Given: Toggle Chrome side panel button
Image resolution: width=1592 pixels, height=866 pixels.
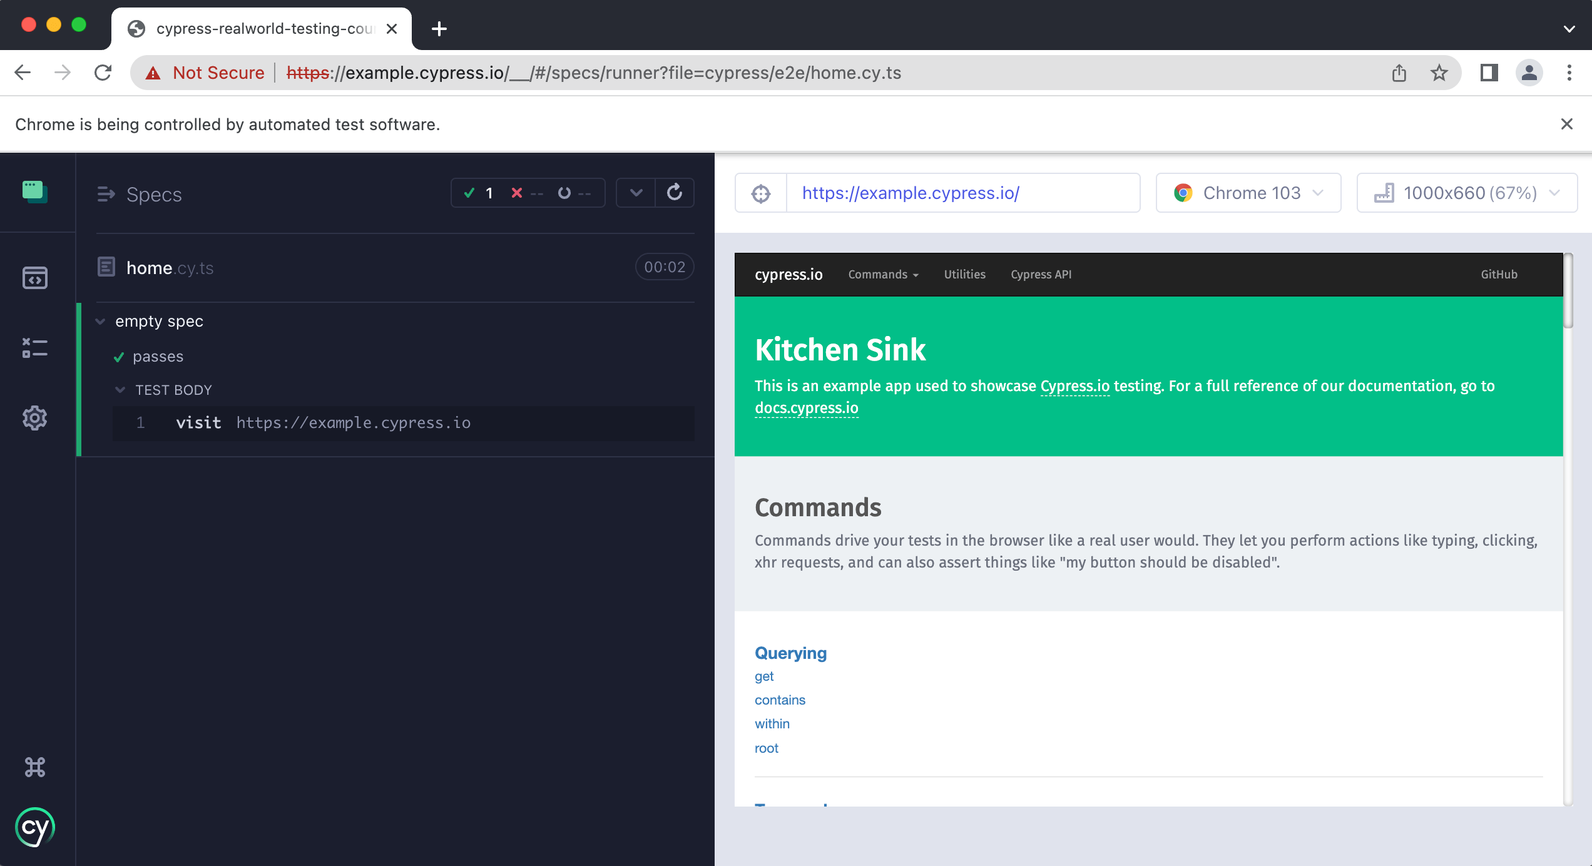Looking at the screenshot, I should pos(1489,73).
